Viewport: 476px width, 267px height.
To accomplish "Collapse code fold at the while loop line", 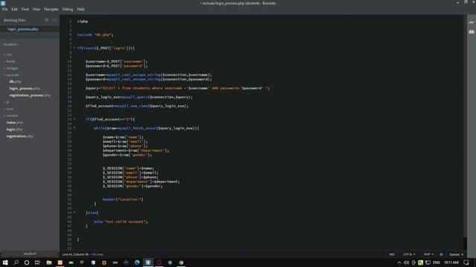I will pyautogui.click(x=74, y=128).
